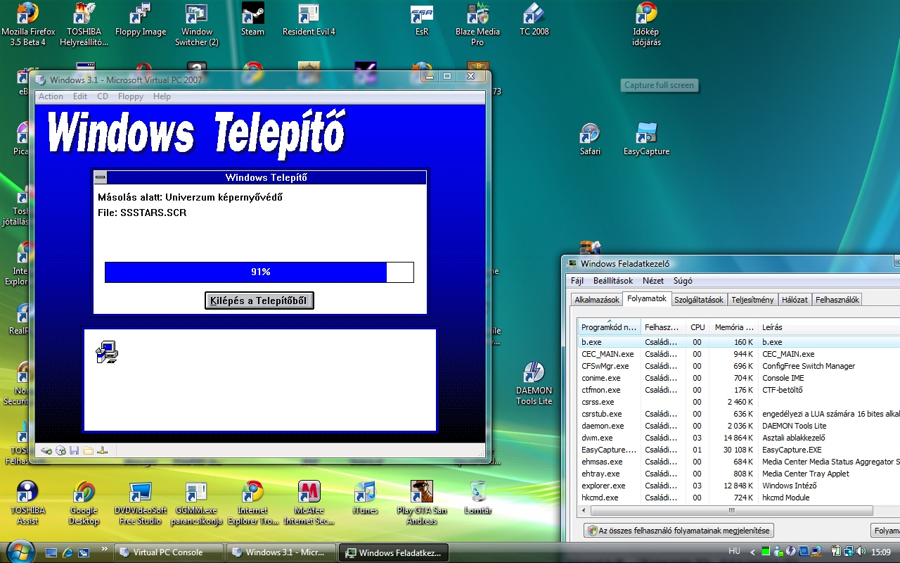Screen dimensions: 900x563
Task: Click the network adapter icon in Virtual PC status bar
Action: 102,450
